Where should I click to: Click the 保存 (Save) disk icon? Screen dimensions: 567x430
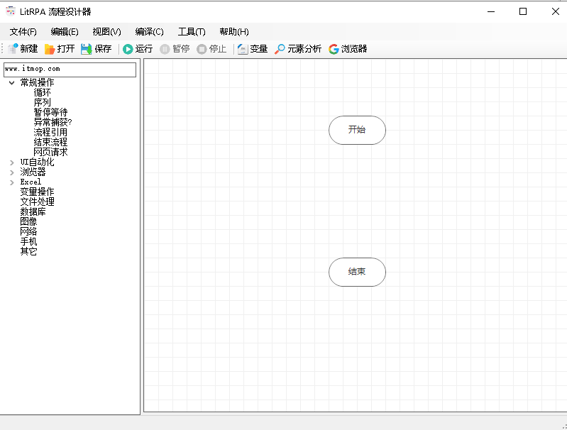tap(87, 49)
